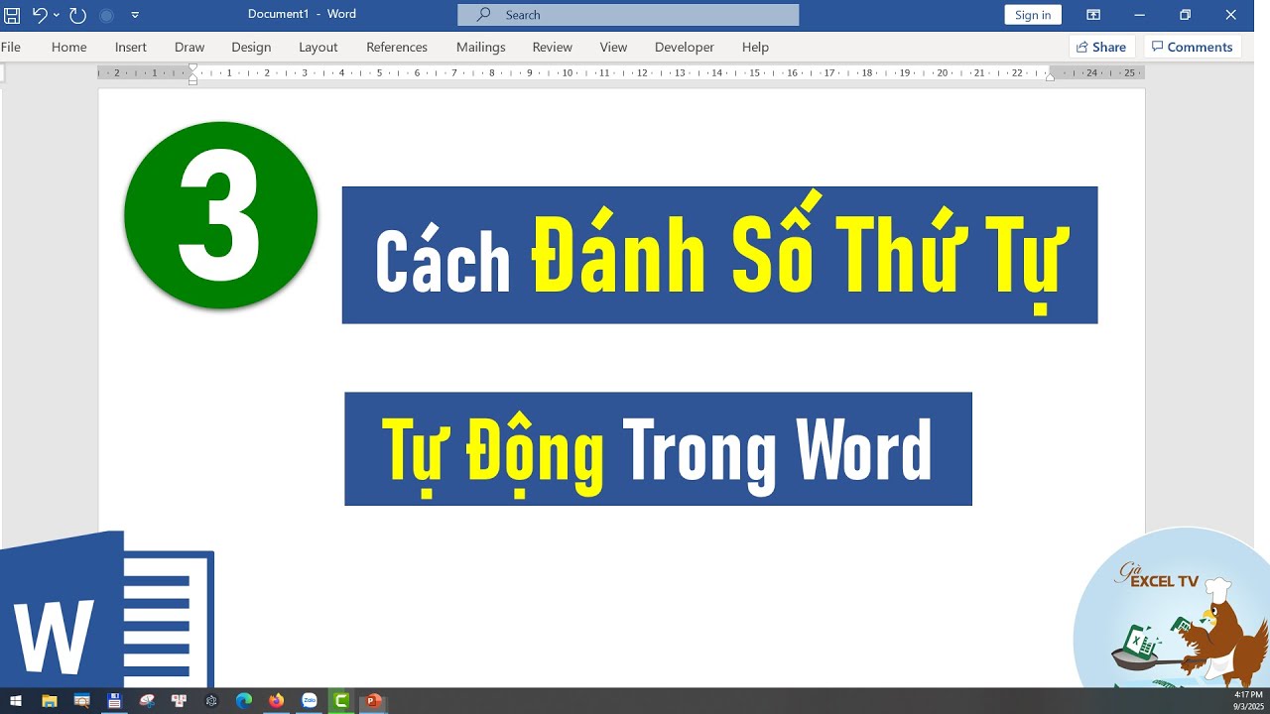This screenshot has height=714, width=1270.
Task: Go to the Layout tab
Action: [318, 47]
